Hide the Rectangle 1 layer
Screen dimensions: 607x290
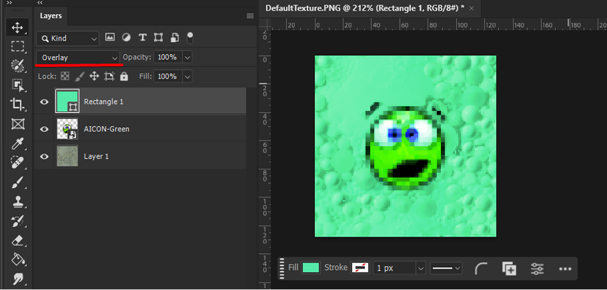[45, 102]
